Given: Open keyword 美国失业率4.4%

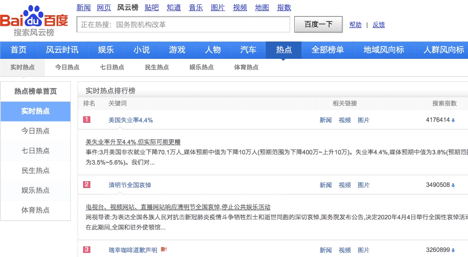Looking at the screenshot, I should (131, 120).
